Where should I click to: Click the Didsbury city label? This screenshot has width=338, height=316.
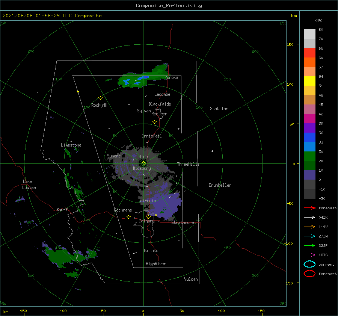point(142,168)
